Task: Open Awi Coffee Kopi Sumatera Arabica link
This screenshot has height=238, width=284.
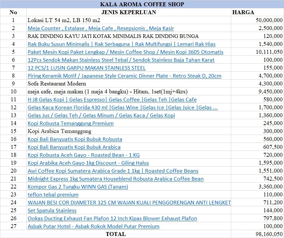Action: point(113,171)
